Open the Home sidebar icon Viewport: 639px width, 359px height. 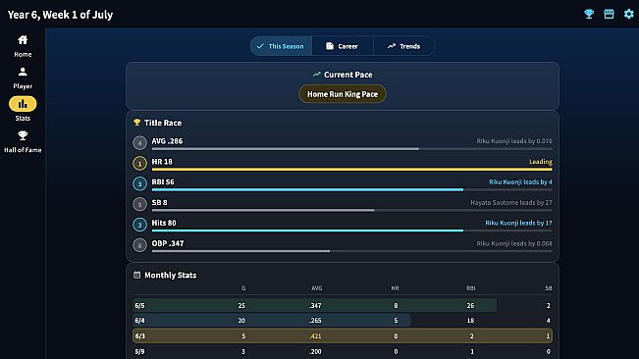coord(23,40)
